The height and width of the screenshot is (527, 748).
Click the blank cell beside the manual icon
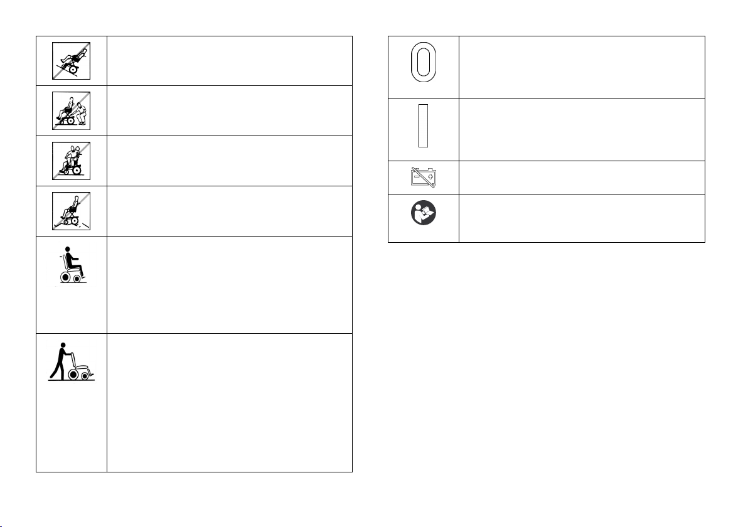coord(582,218)
